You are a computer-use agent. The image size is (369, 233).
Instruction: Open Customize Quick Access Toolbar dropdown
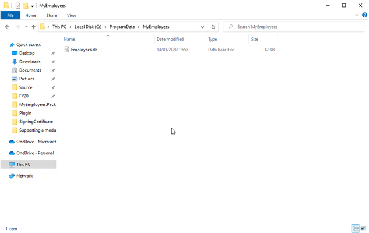[32, 6]
